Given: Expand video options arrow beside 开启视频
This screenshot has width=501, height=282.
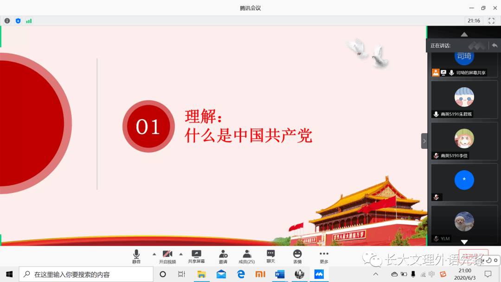Looking at the screenshot, I should click(x=181, y=254).
